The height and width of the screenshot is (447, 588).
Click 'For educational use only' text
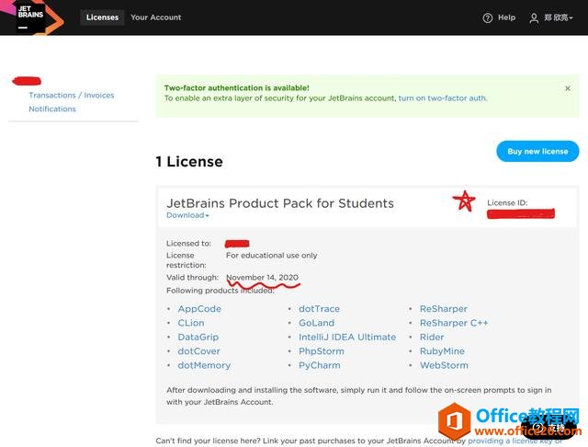click(272, 255)
